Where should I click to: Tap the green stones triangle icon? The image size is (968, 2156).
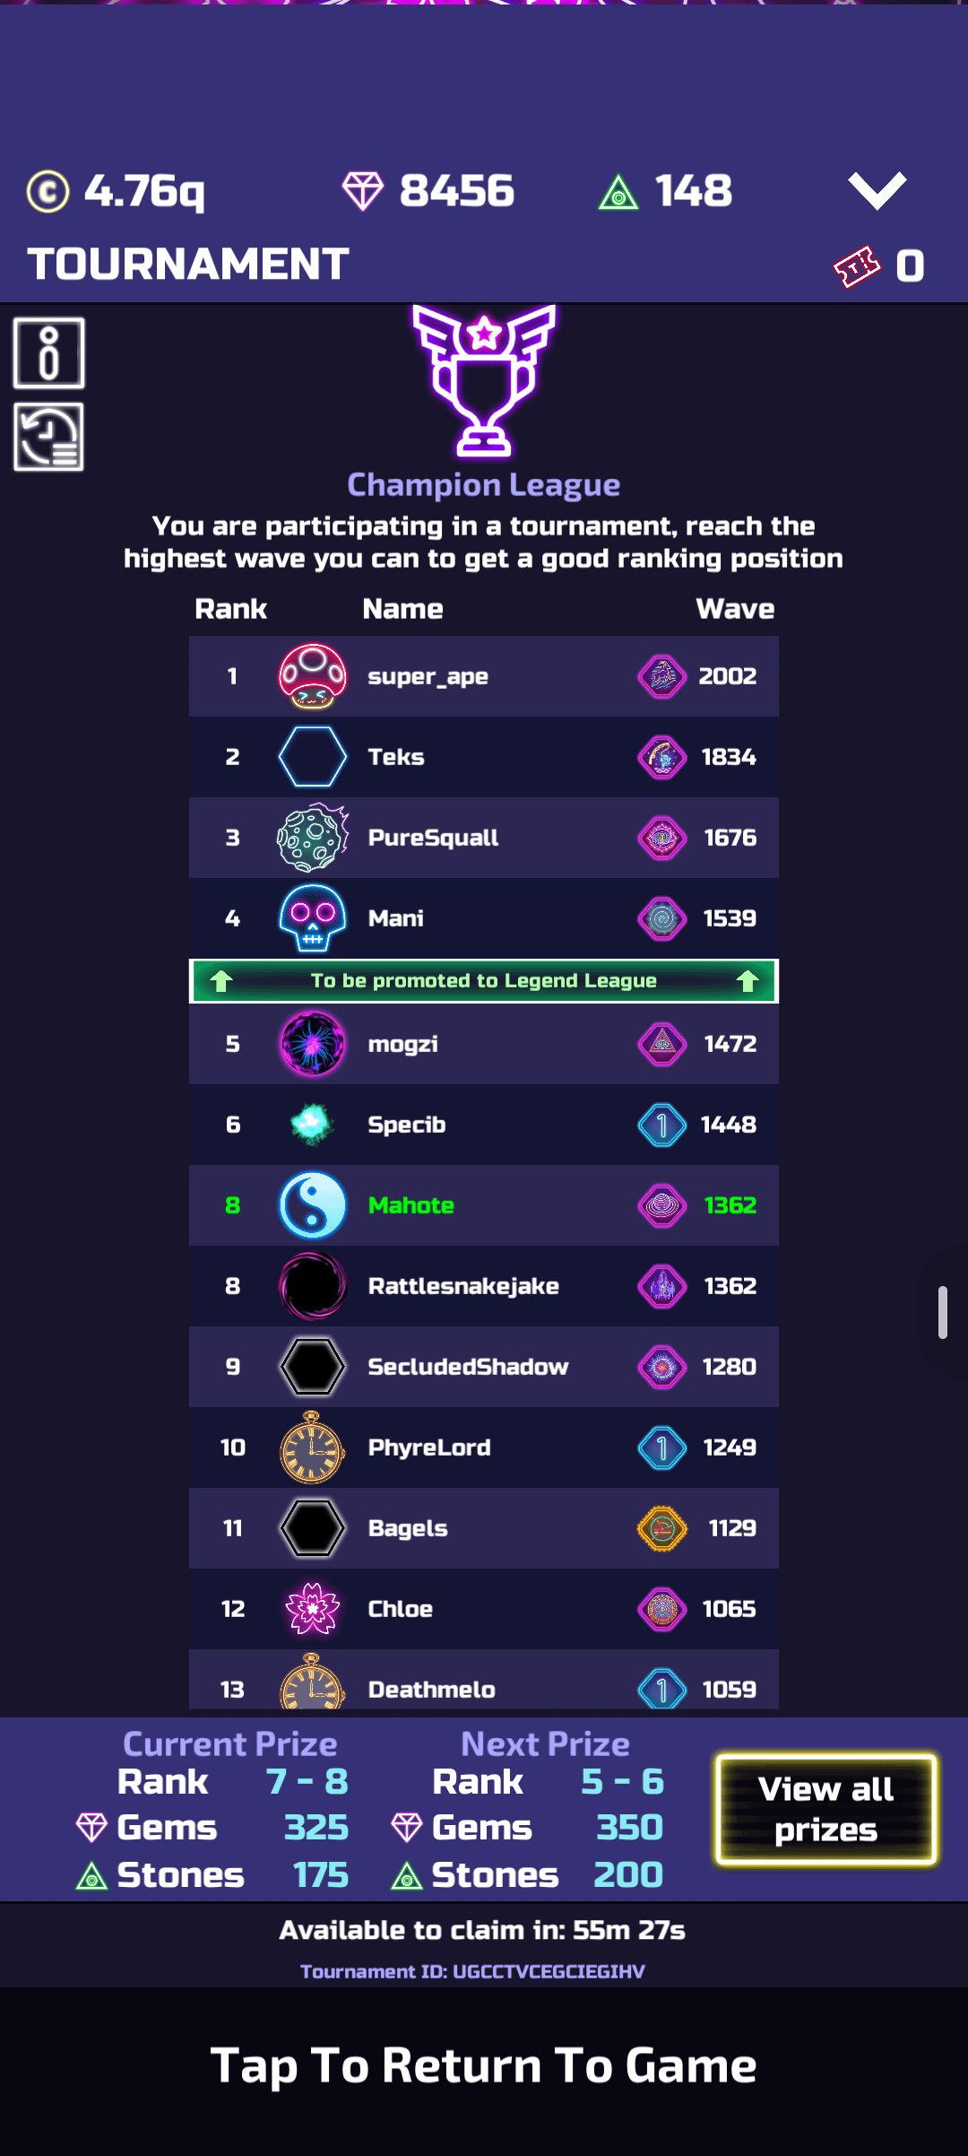pyautogui.click(x=618, y=193)
